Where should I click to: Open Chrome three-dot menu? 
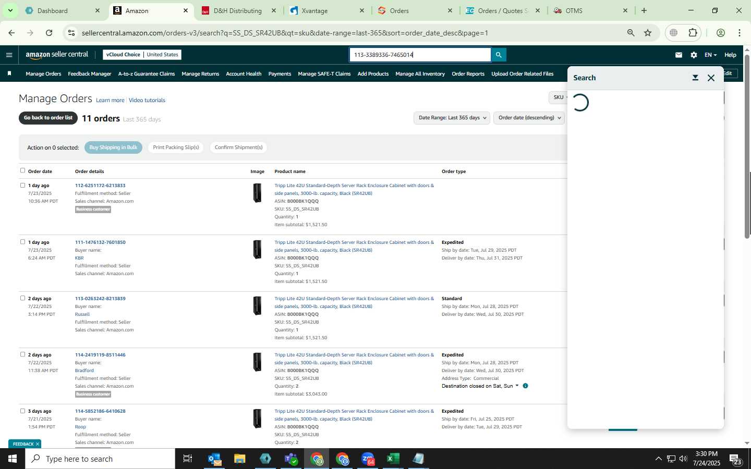(740, 33)
